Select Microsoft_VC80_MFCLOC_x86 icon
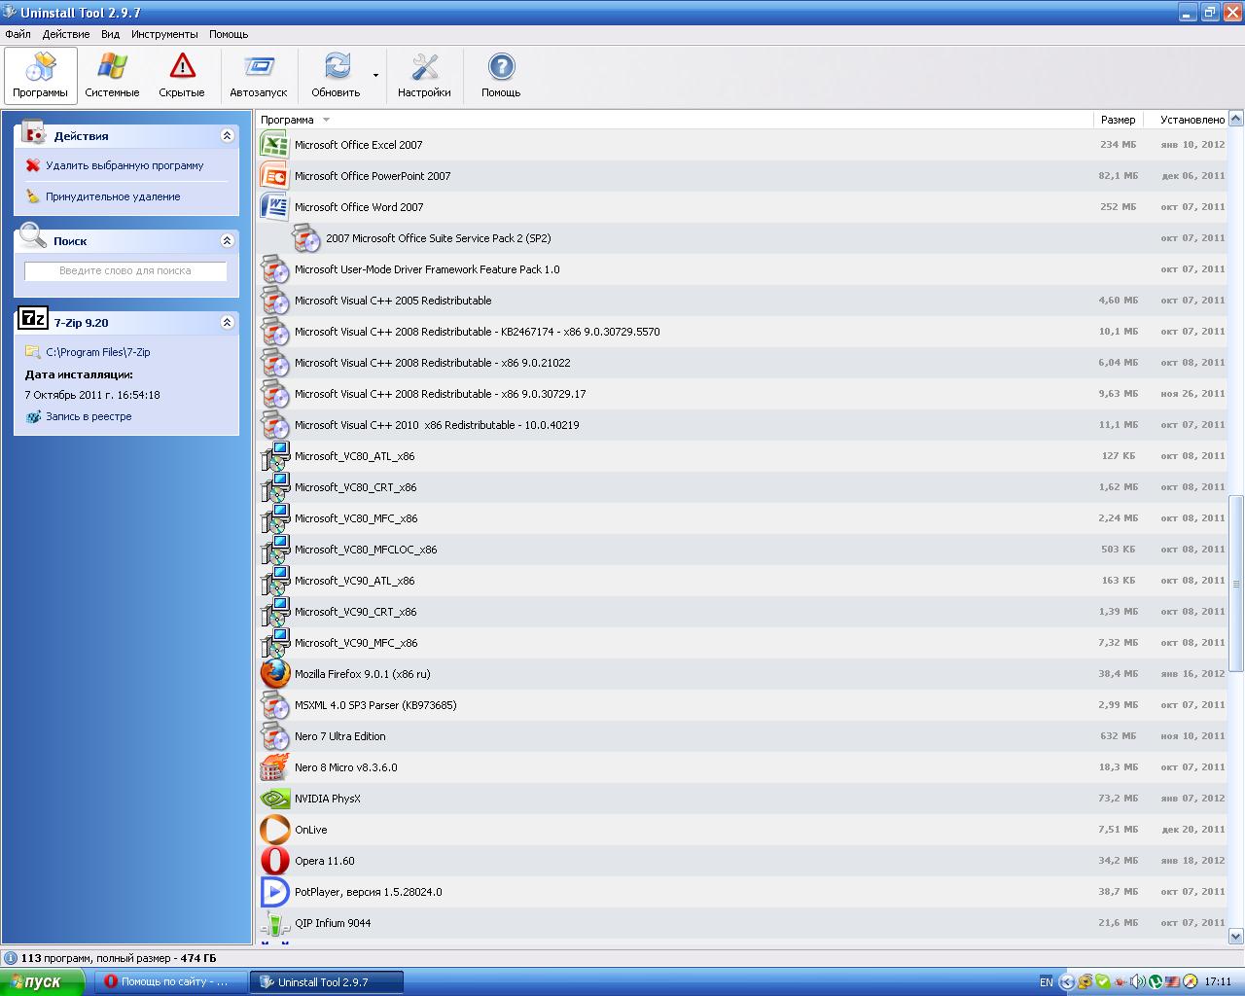1245x996 pixels. (275, 550)
